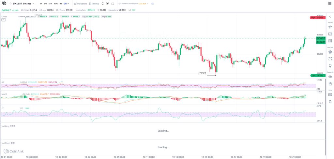This screenshot has width=334, height=159.
Task: Open the scan frame icon in sidebar
Action: [330, 59]
